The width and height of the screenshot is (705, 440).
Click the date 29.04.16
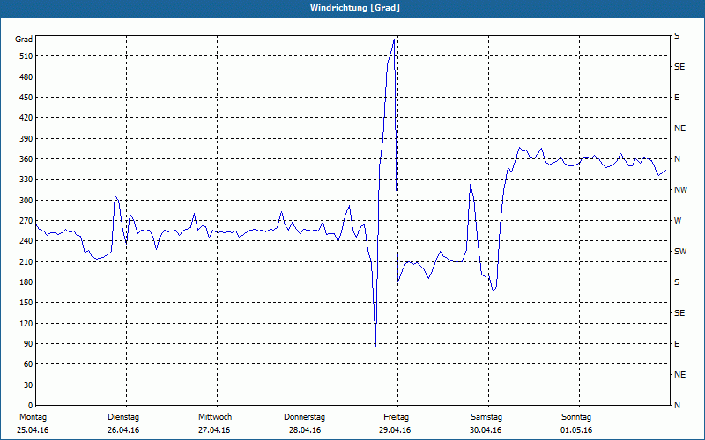pyautogui.click(x=395, y=430)
